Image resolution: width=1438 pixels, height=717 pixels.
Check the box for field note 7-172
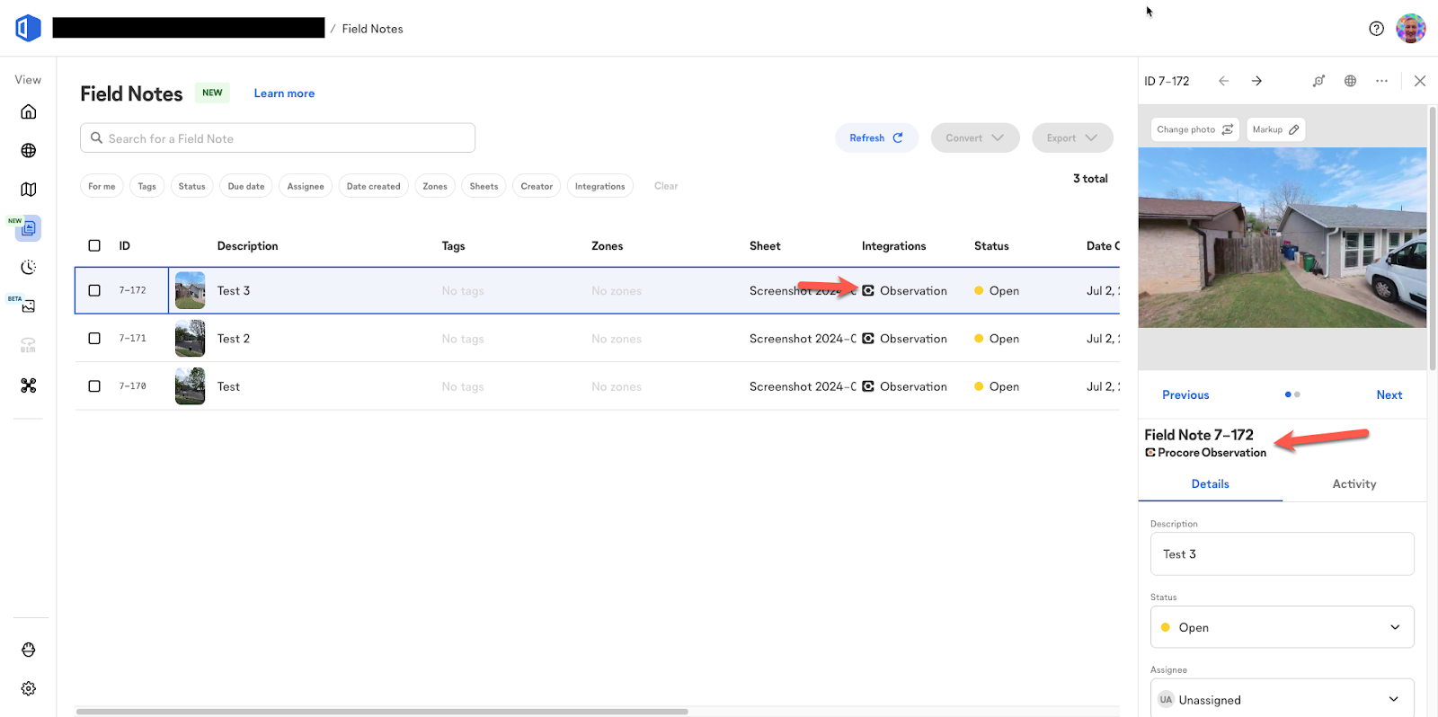(94, 290)
